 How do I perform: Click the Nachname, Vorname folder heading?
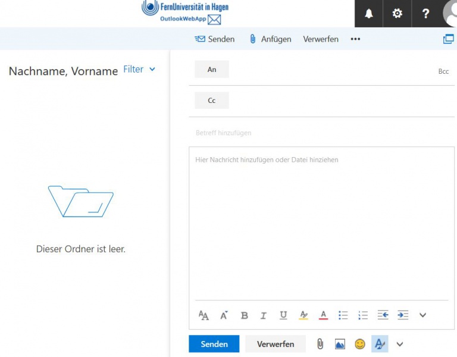[63, 71]
